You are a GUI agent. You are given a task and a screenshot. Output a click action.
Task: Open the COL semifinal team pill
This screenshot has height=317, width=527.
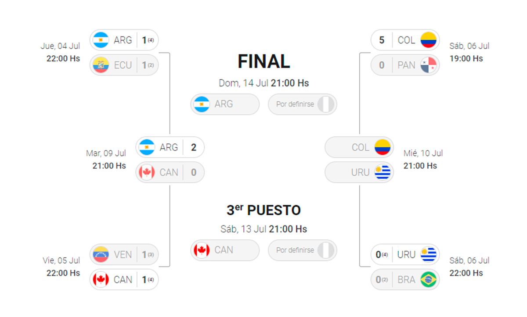click(x=358, y=148)
